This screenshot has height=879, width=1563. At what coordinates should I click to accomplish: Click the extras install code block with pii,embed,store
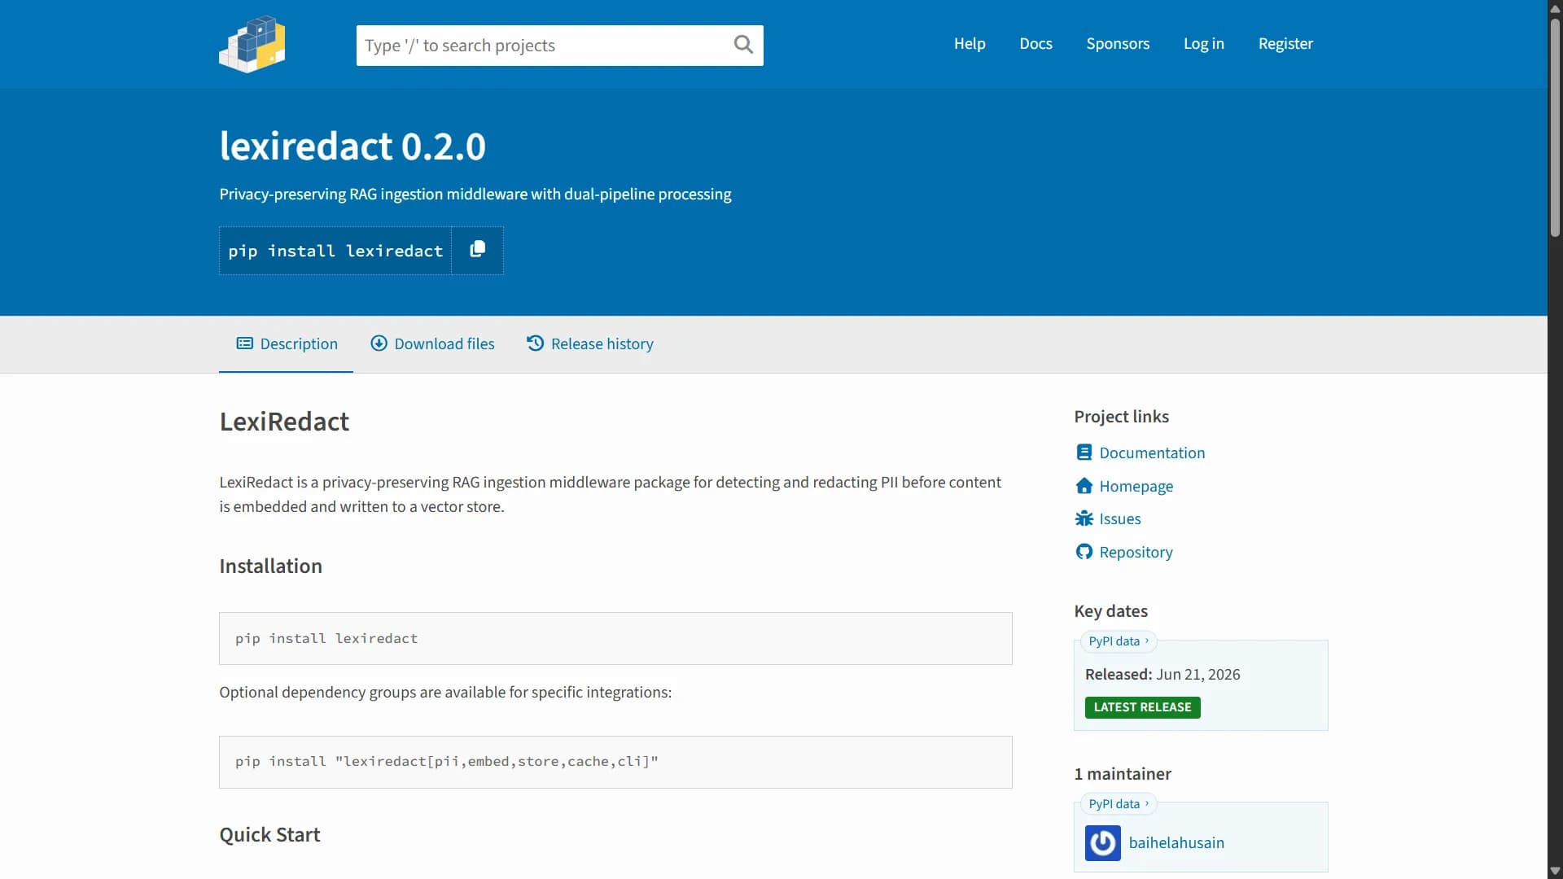[x=615, y=763]
